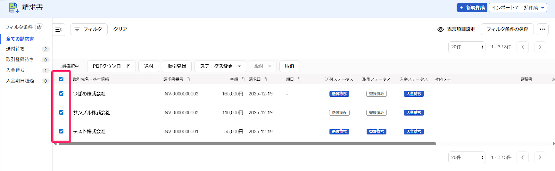Click scrollbar right arrow of table
555x171 pixels.
(553, 144)
